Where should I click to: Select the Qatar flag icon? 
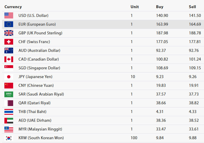pyautogui.click(x=9, y=103)
